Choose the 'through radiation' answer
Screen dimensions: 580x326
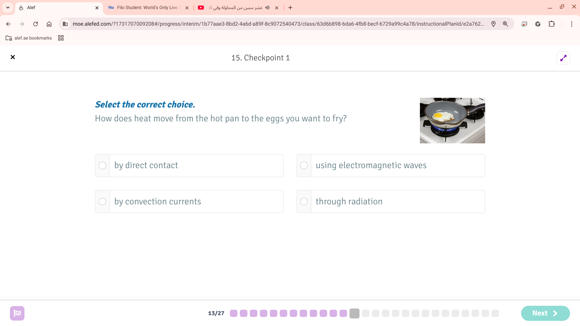pyautogui.click(x=304, y=201)
